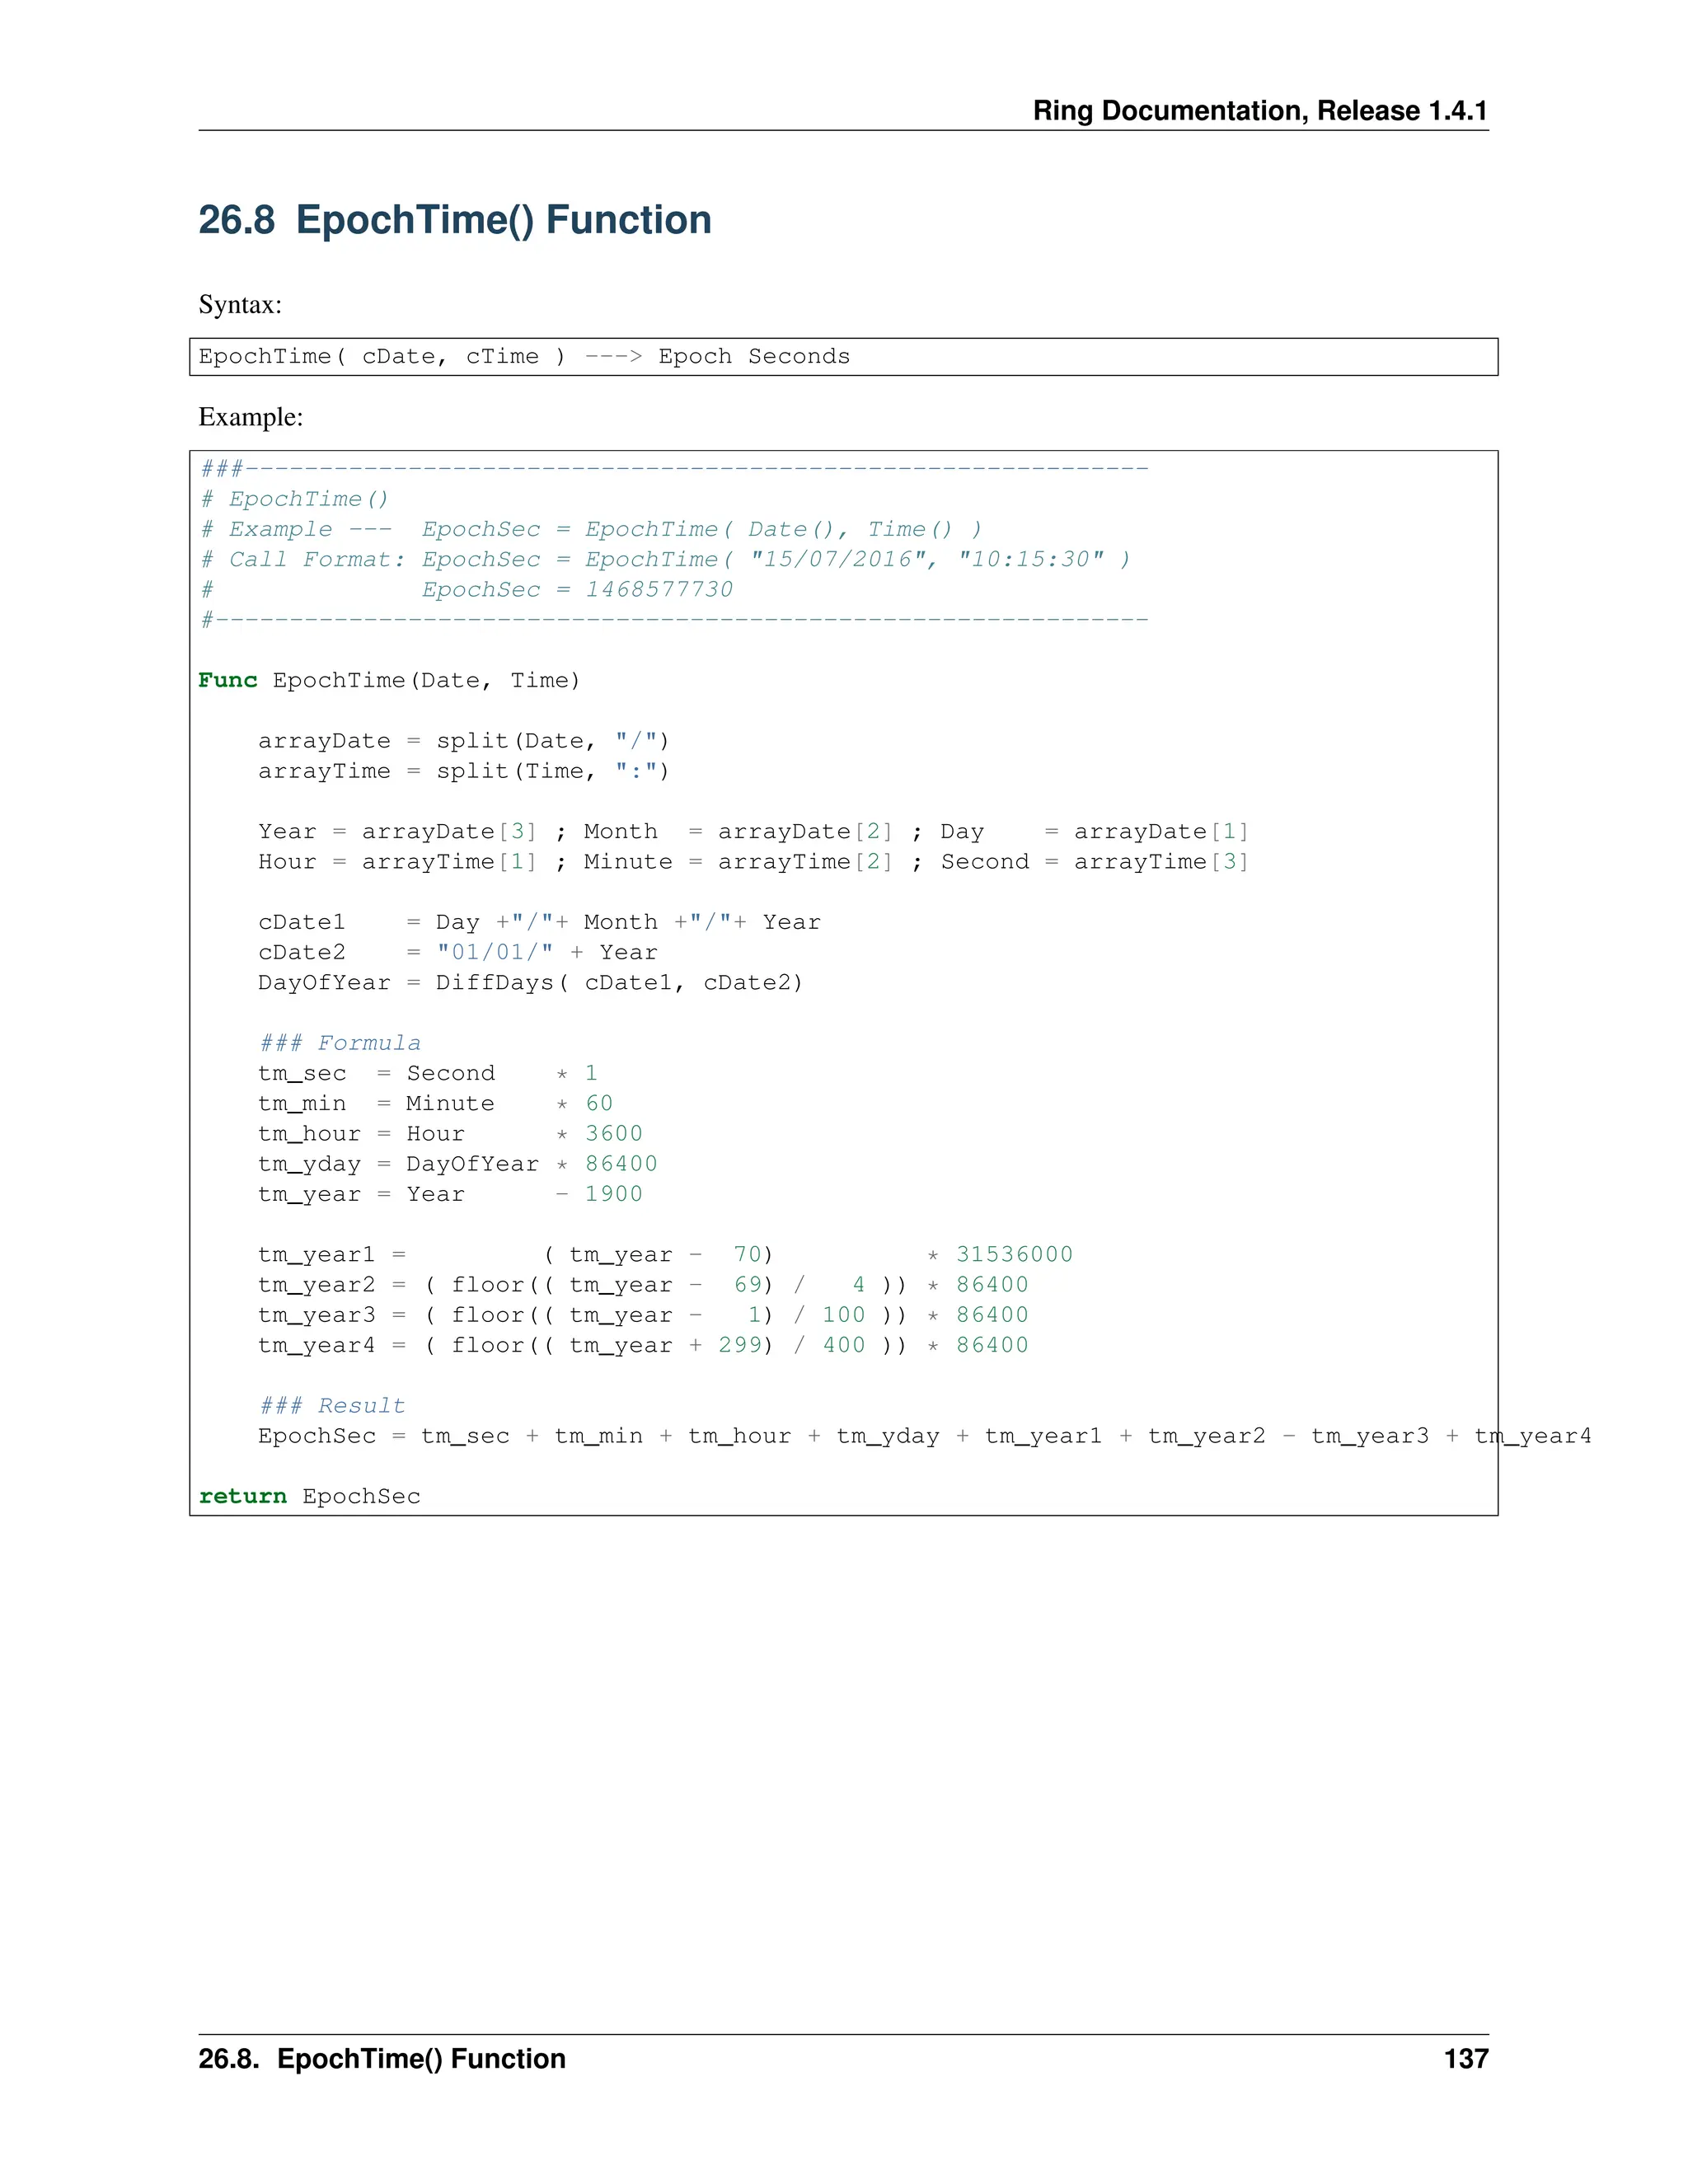Click the 'Example:' label
This screenshot has width=1688, height=2184.
coord(250,417)
